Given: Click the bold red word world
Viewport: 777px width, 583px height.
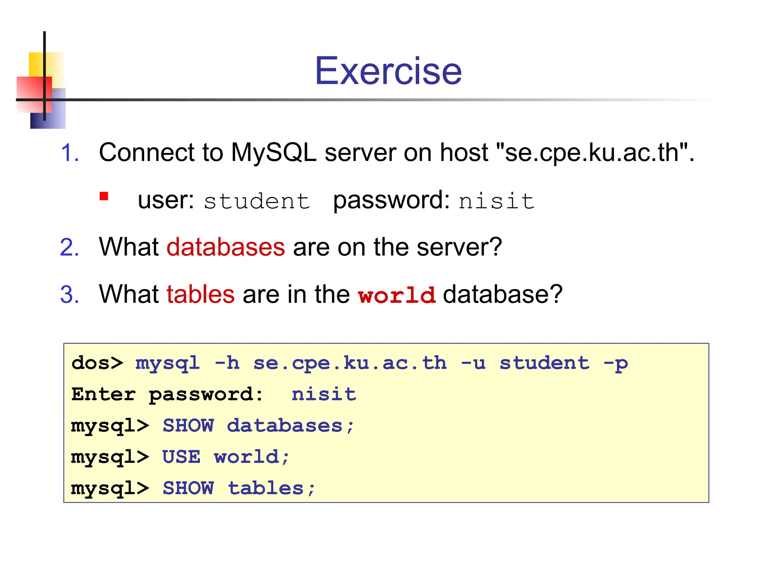Looking at the screenshot, I should coord(397,295).
